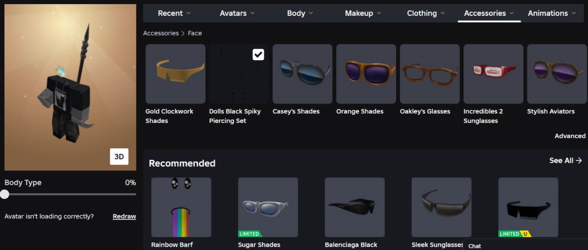Click the Recommended section heading
Image resolution: width=588 pixels, height=250 pixels.
[x=182, y=163]
